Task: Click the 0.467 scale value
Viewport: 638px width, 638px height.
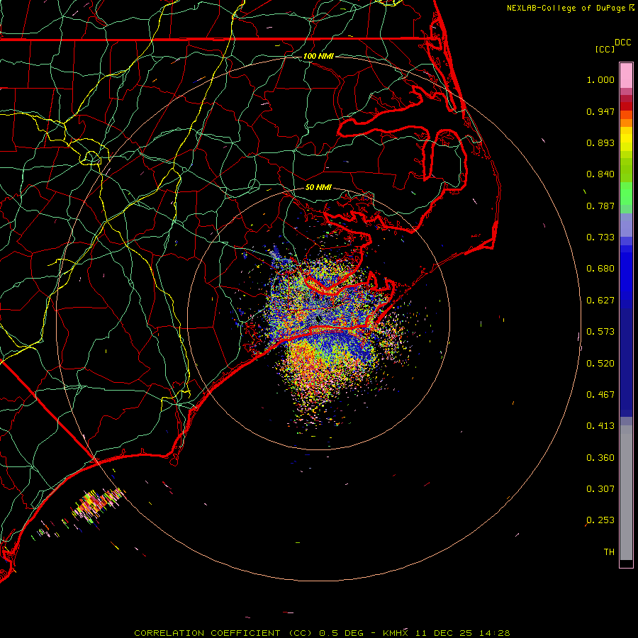Action: coord(600,395)
